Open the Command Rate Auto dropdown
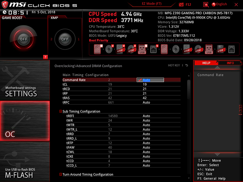The image size is (243, 182). [150, 80]
